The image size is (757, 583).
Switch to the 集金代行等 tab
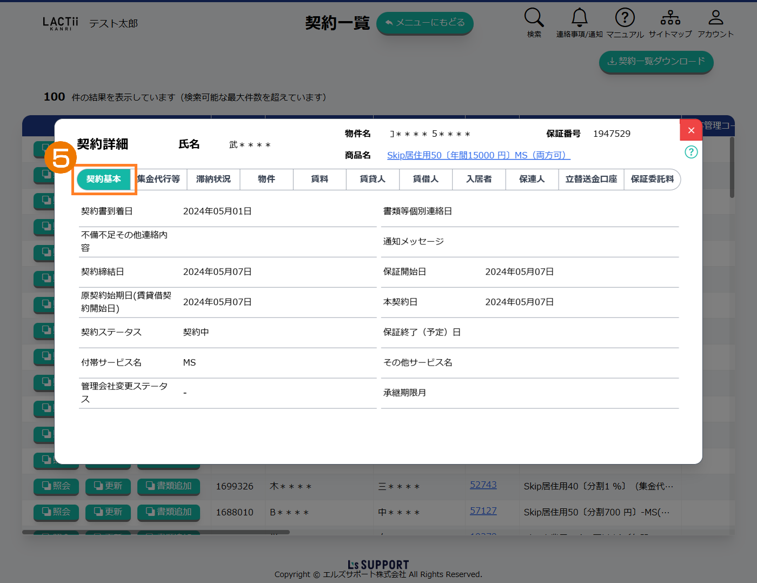(x=159, y=180)
